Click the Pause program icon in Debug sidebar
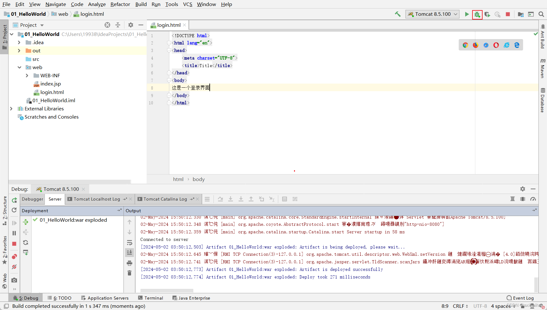547x310 pixels. (14, 233)
